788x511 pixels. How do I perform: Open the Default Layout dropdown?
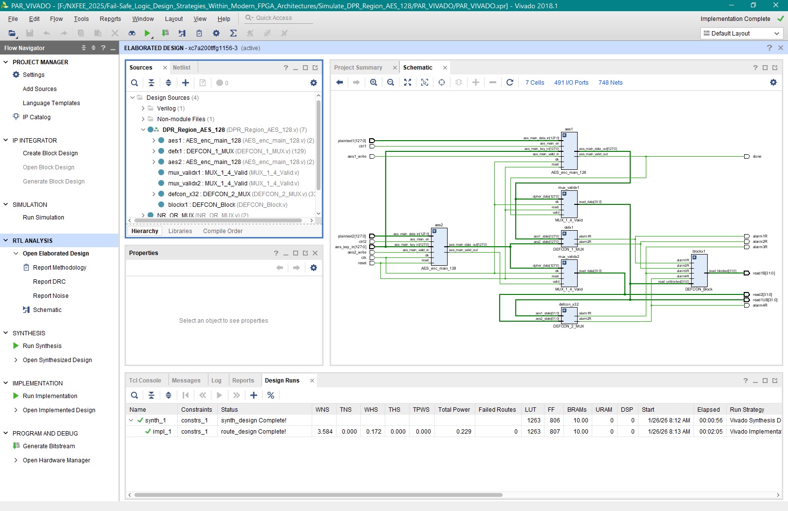click(741, 33)
